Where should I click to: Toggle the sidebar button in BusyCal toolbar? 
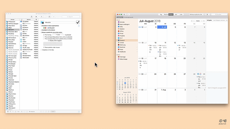[x=125, y=15]
